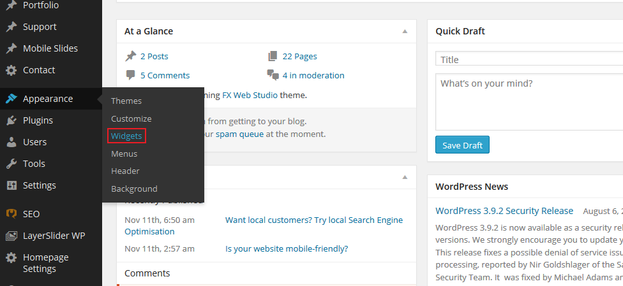This screenshot has height=286, width=623.
Task: Click the double bubble icon beside 4 in moderation
Action: coord(273,75)
